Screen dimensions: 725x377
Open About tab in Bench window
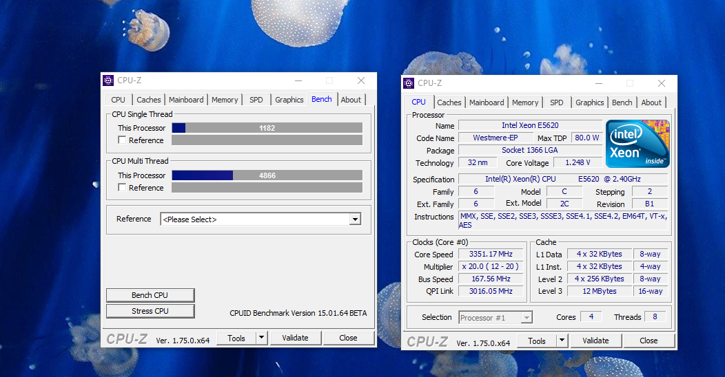[x=351, y=100]
